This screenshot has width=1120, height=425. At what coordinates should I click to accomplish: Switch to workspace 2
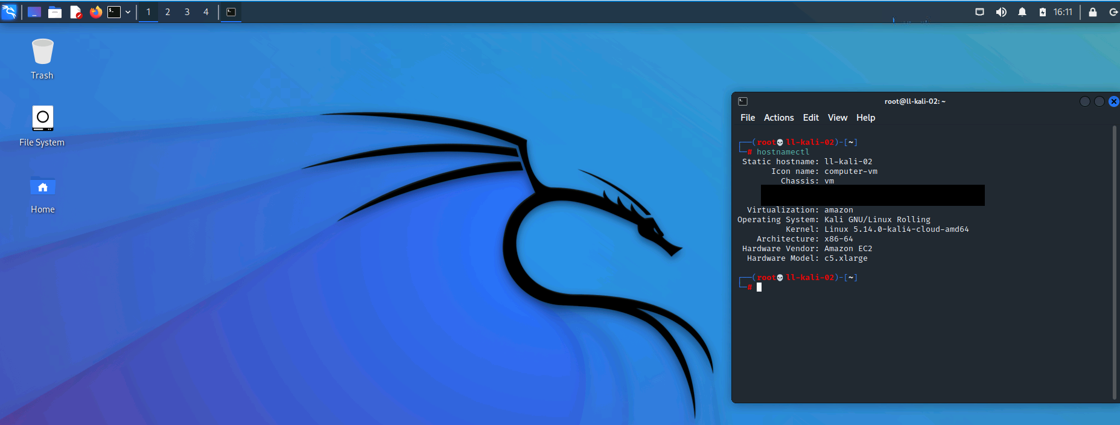coord(168,12)
